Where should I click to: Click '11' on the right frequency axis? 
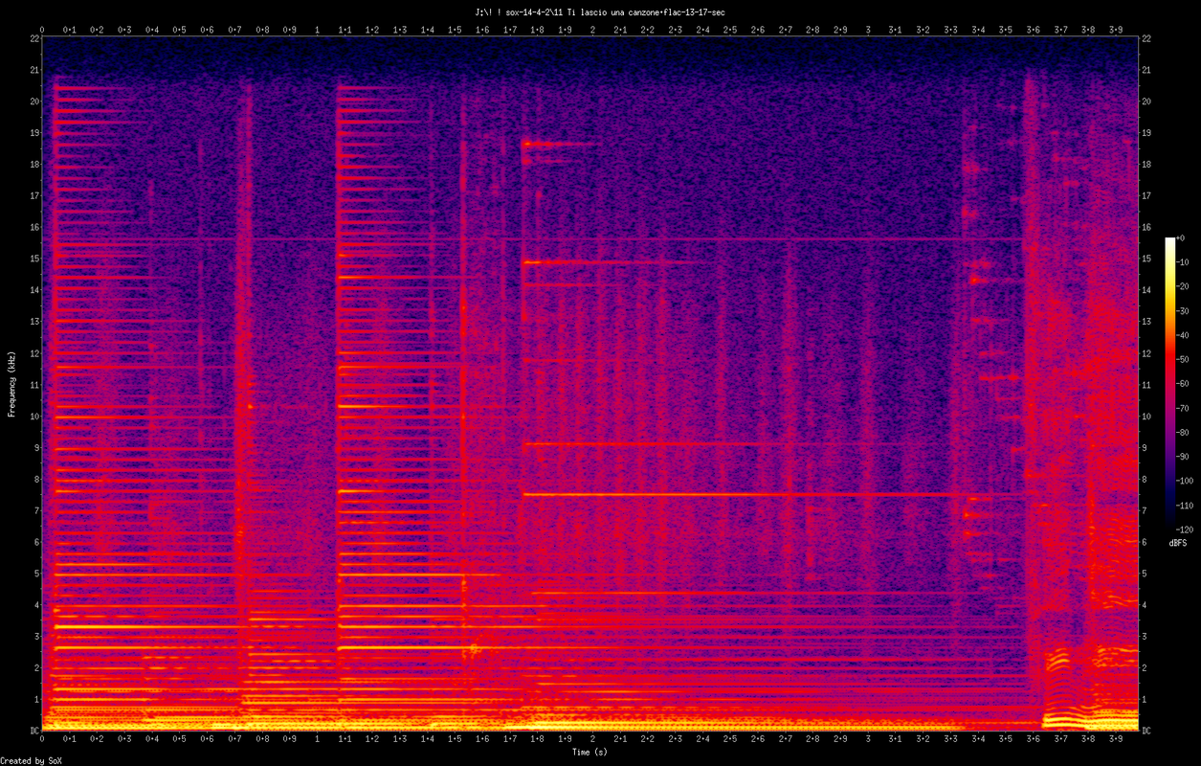[1147, 385]
